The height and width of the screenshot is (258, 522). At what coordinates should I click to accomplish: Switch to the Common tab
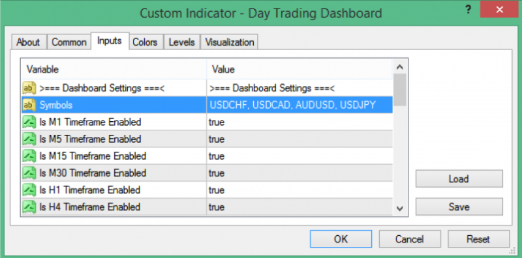point(69,42)
